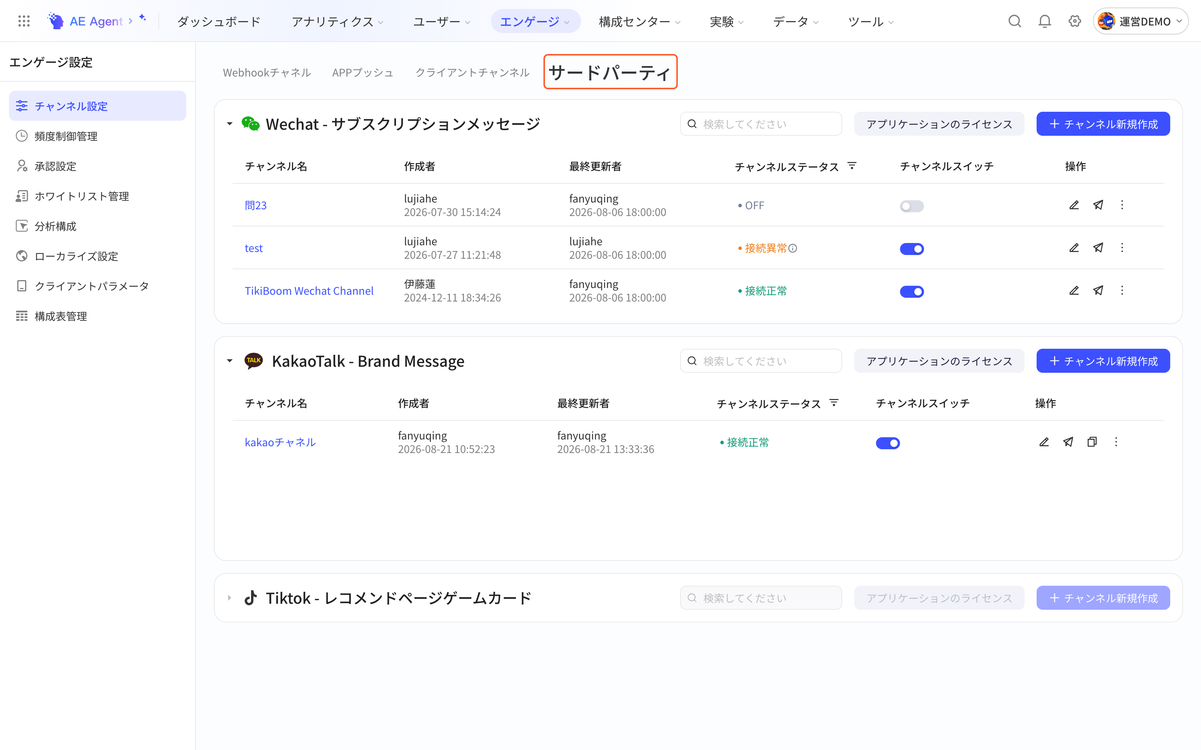Open more options for TikiBoom Wechat Channel
This screenshot has width=1201, height=750.
pyautogui.click(x=1122, y=290)
